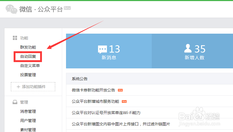The image size is (233, 132).
Task: Click the NEW badge after 微信卡券 announcement
Action: pos(120,90)
